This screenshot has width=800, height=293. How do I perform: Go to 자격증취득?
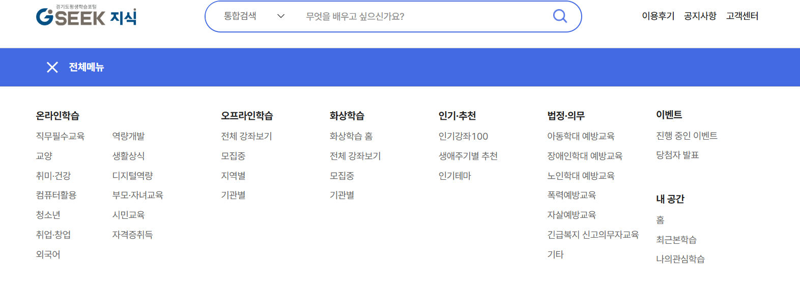[x=133, y=235]
